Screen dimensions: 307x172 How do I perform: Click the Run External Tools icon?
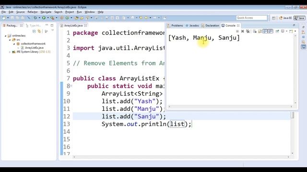pyautogui.click(x=52, y=18)
